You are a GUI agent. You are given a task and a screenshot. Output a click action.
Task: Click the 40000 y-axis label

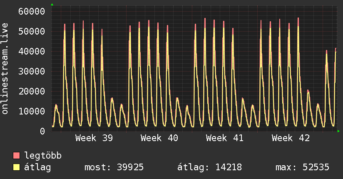tap(32, 52)
